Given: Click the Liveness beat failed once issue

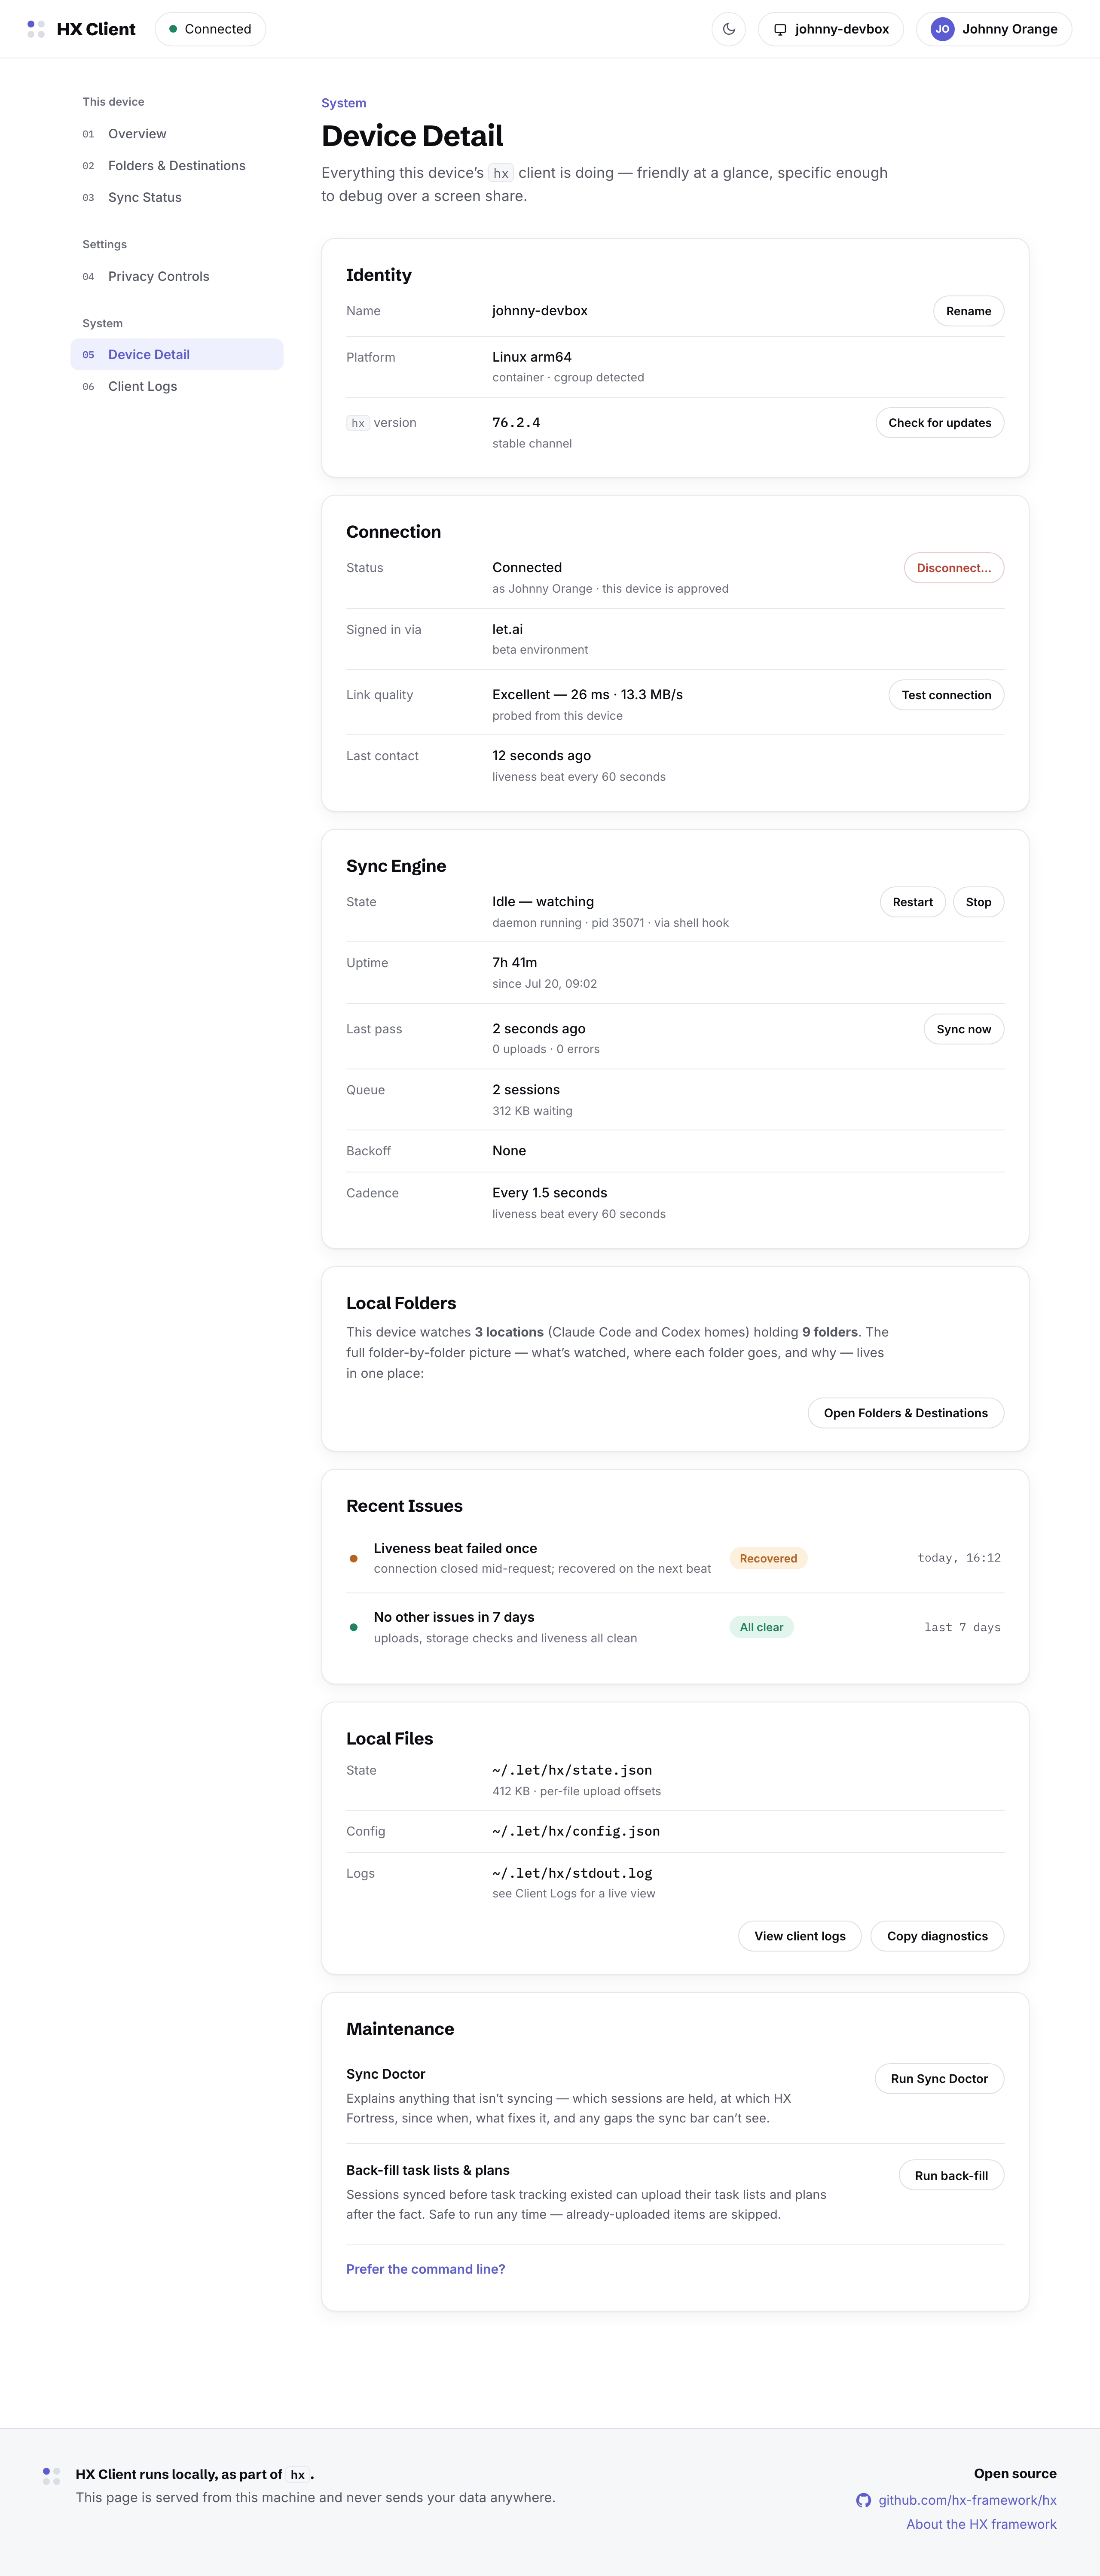Looking at the screenshot, I should [x=455, y=1548].
